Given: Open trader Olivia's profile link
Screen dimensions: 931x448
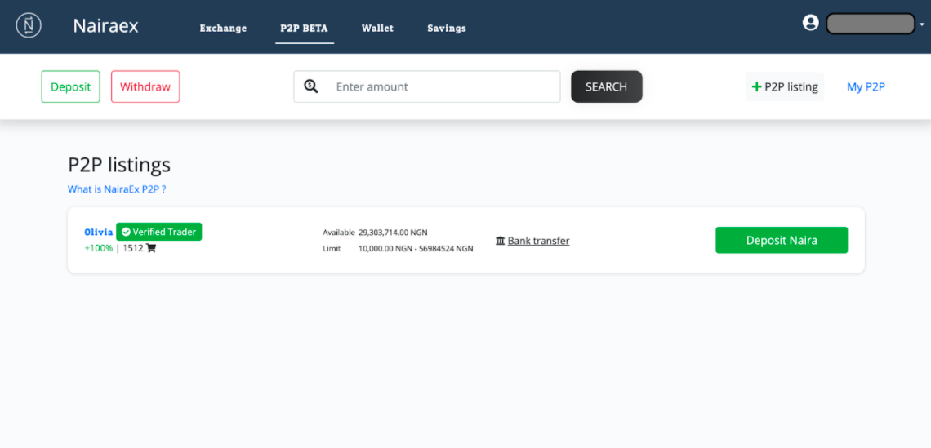Looking at the screenshot, I should tap(99, 232).
